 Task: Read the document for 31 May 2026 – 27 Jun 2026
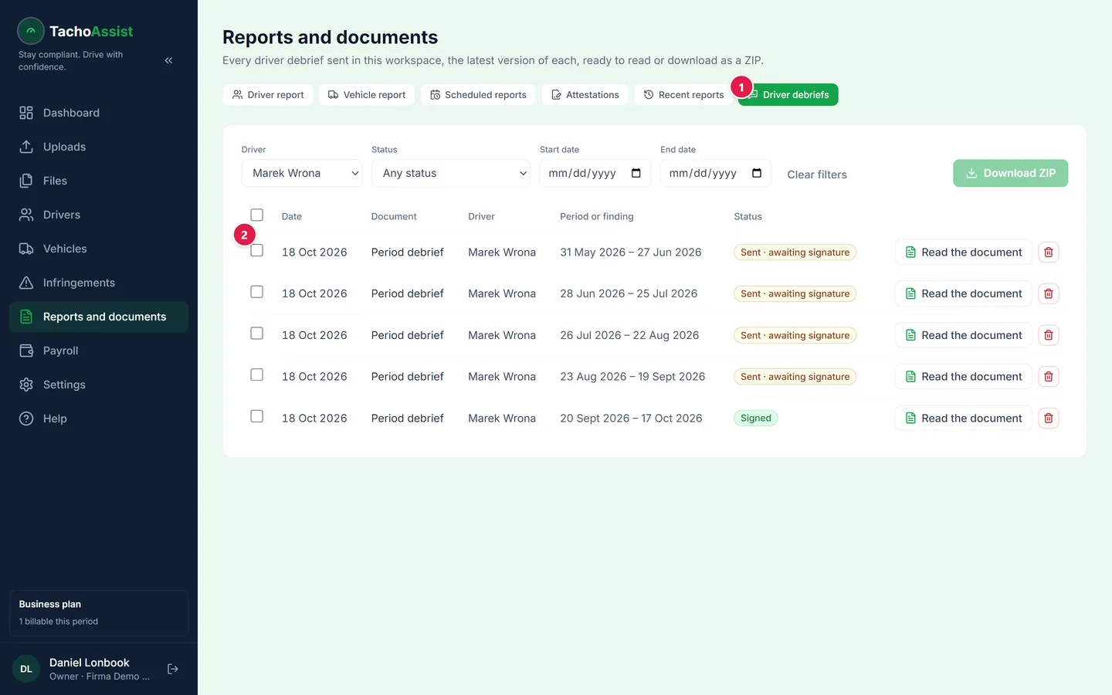click(x=963, y=252)
